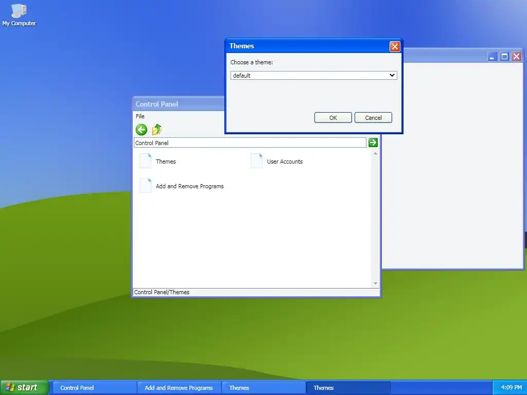Close the Themes dialog
Viewport: 527px width, 395px height.
(x=395, y=46)
